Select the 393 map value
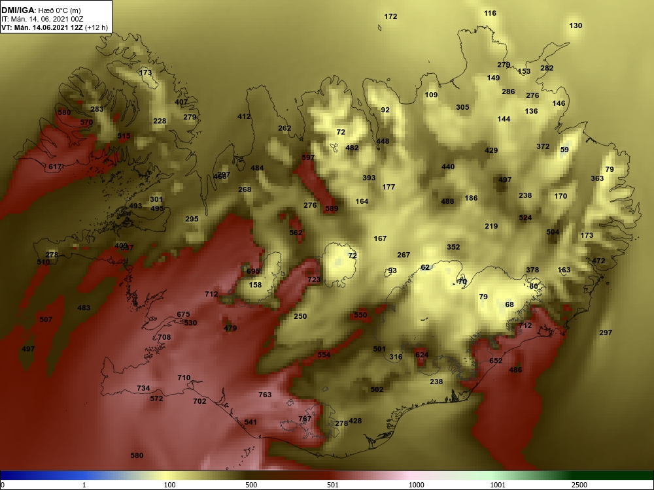 tap(369, 178)
